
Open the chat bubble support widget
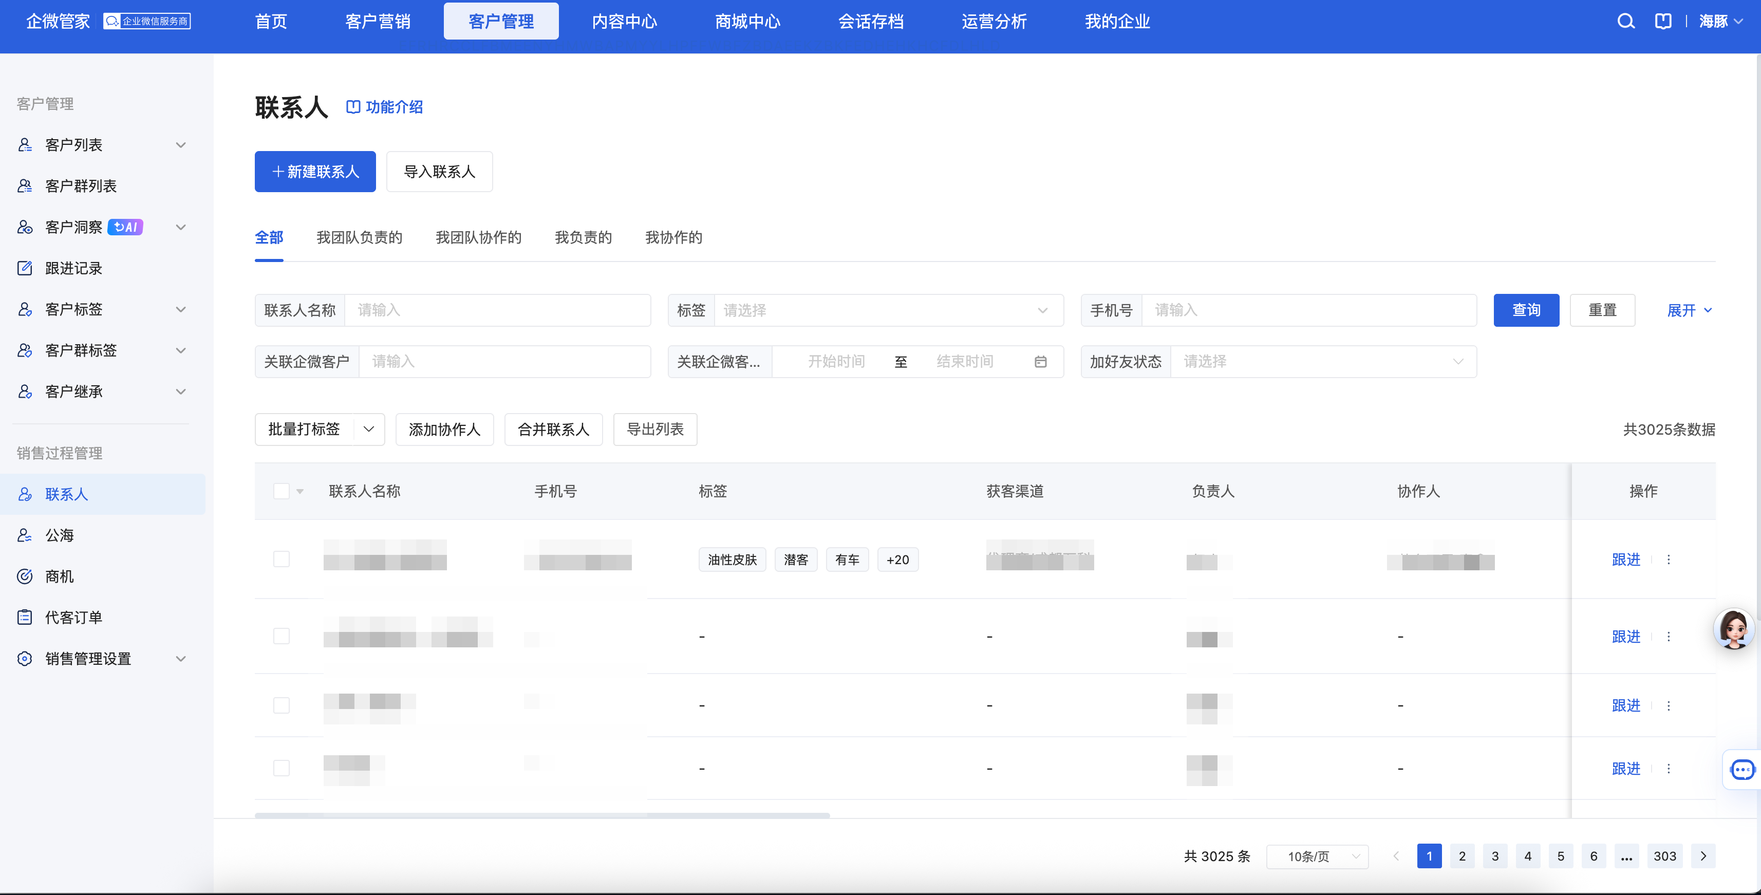(x=1743, y=770)
